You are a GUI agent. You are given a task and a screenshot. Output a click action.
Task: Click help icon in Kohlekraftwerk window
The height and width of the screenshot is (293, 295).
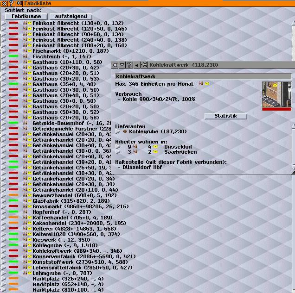click(129, 65)
